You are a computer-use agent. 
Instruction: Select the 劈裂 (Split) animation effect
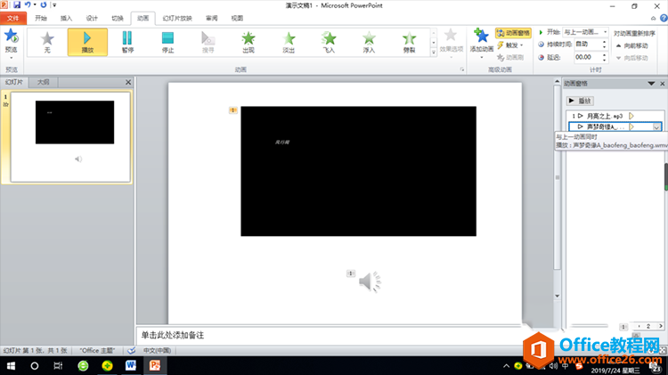click(x=409, y=42)
